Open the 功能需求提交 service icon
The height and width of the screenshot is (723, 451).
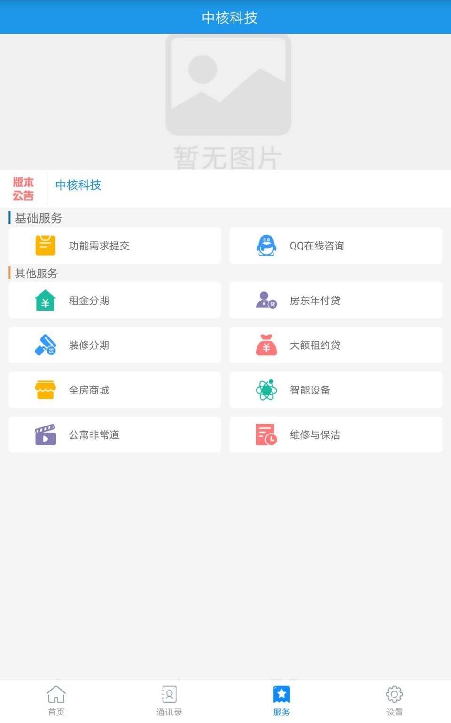45,245
